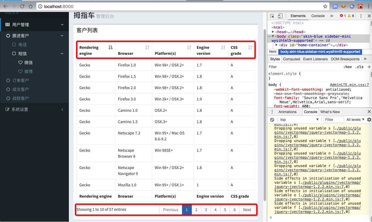
Task: Click the Next pagination button
Action: 247,210
